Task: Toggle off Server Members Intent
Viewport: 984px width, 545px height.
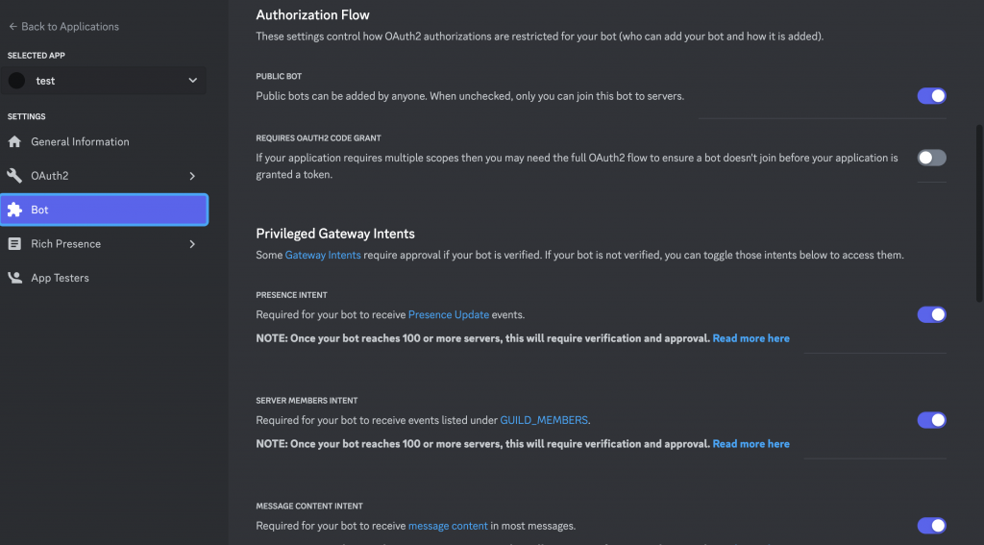Action: tap(931, 420)
